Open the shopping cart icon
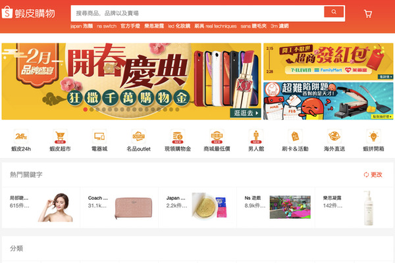Screen dimensions: 395x263 point(368,14)
